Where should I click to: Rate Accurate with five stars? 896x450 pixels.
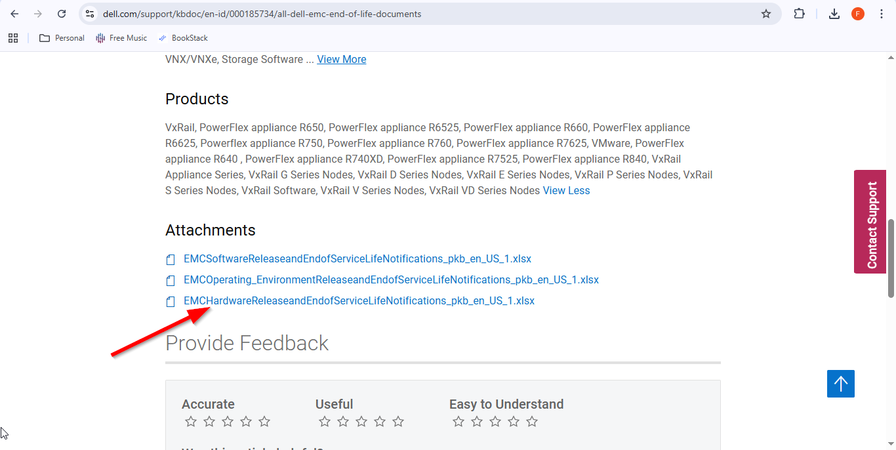[264, 422]
